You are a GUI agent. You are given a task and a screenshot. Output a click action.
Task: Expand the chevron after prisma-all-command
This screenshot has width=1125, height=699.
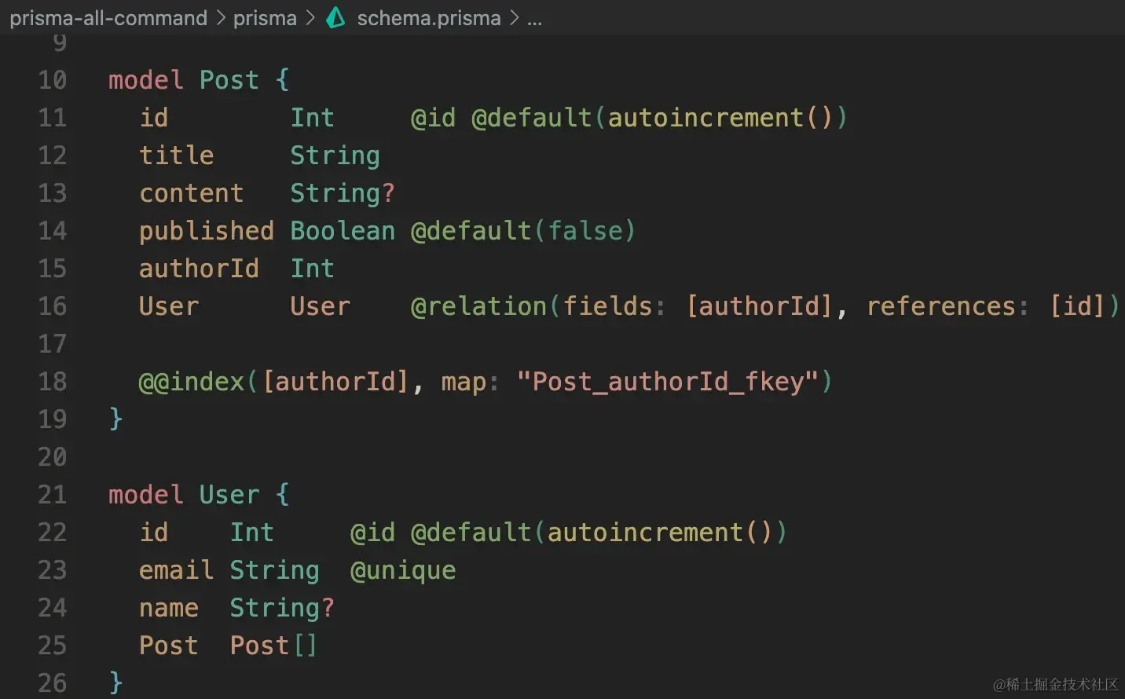[x=221, y=18]
